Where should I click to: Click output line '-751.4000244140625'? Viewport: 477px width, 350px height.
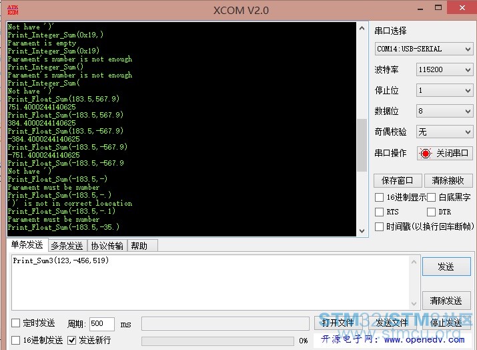[44, 155]
